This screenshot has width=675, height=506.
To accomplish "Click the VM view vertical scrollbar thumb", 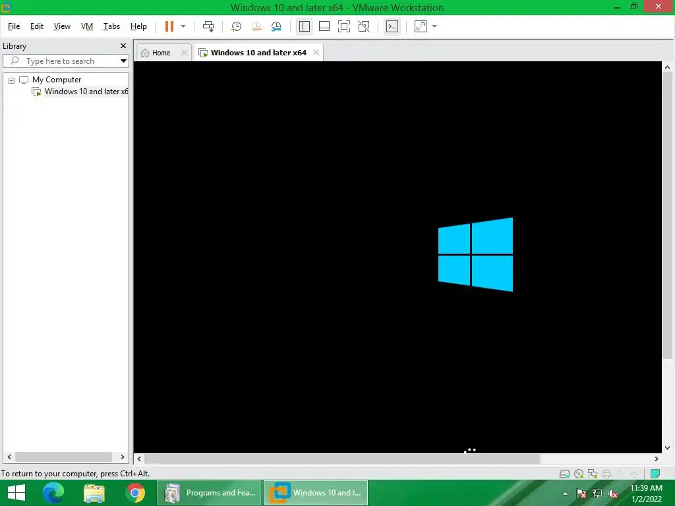I will pyautogui.click(x=667, y=215).
